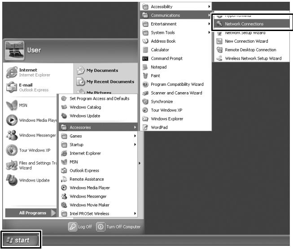Click the Turn Off Computer power icon
The image size is (293, 249).
point(101,227)
